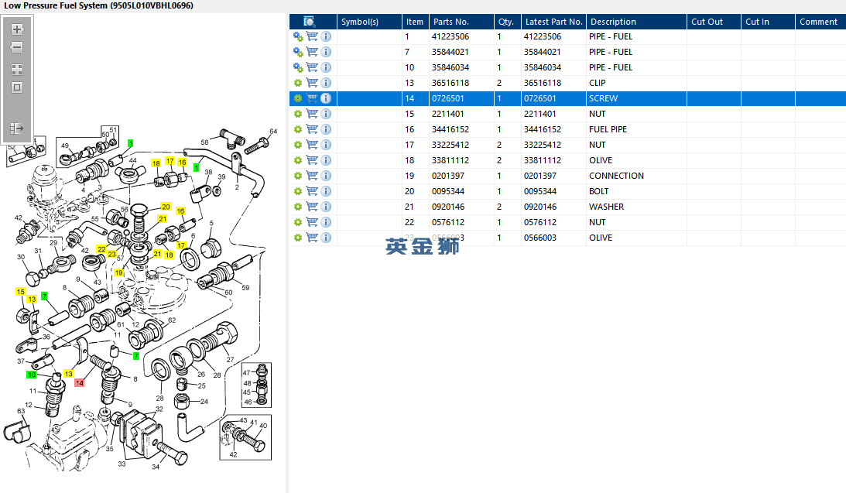Add BOLT 0095344 to cart
Image resolution: width=846 pixels, height=493 pixels.
click(312, 191)
